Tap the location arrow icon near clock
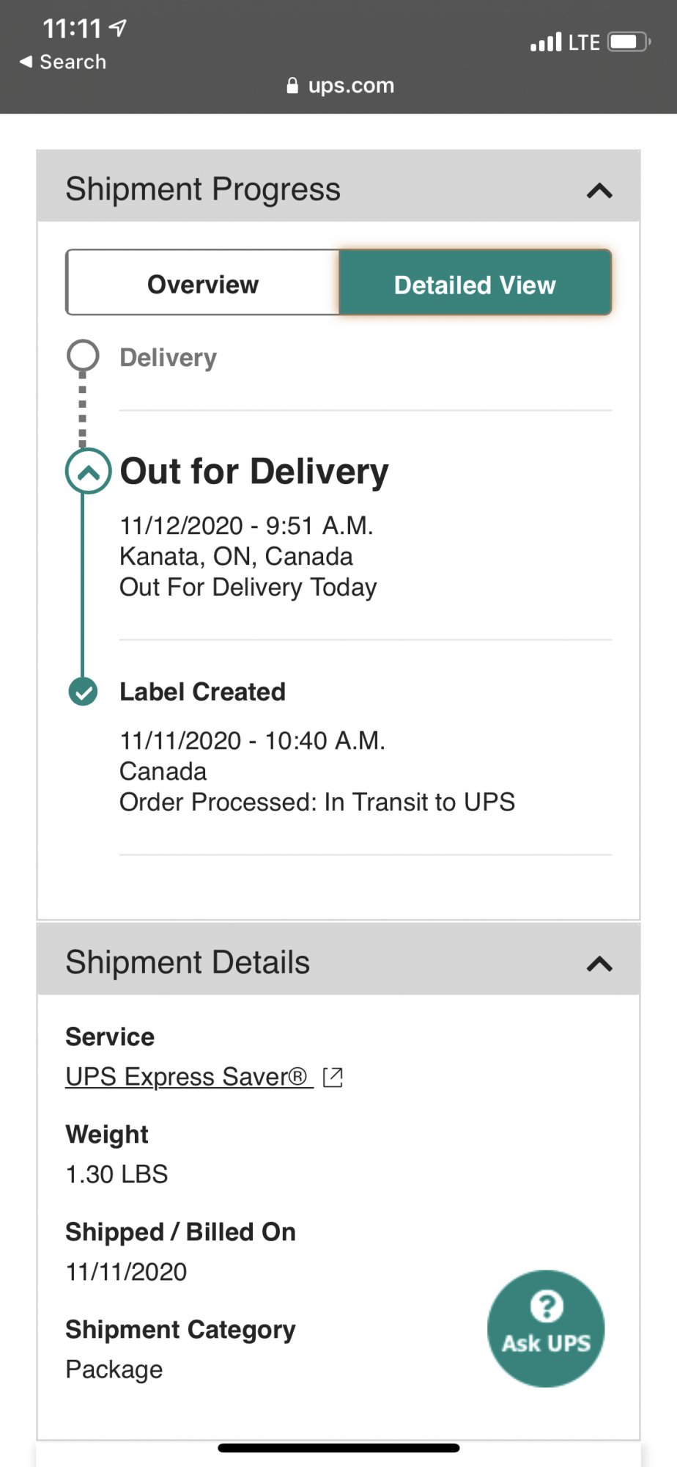677x1467 pixels. 118,28
